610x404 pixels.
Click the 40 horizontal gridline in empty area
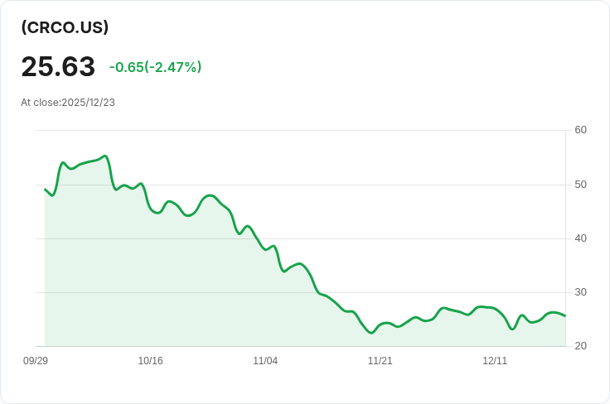tap(428, 238)
